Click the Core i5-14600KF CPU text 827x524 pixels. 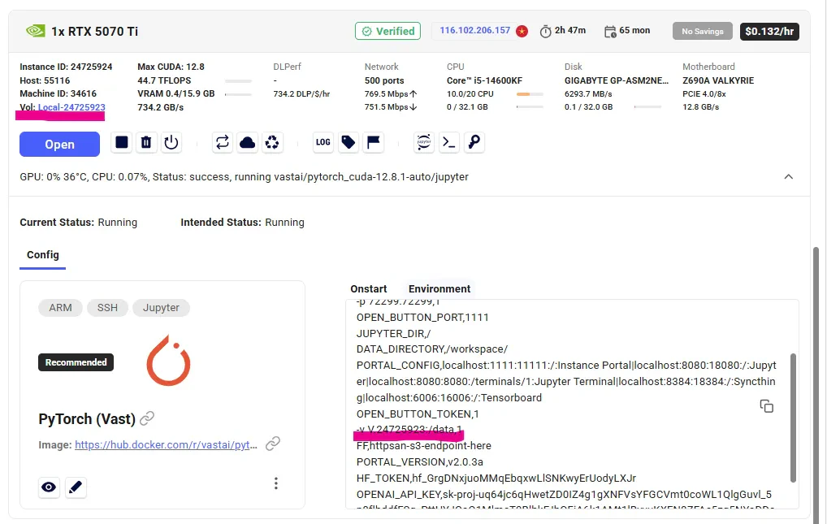pyautogui.click(x=484, y=80)
